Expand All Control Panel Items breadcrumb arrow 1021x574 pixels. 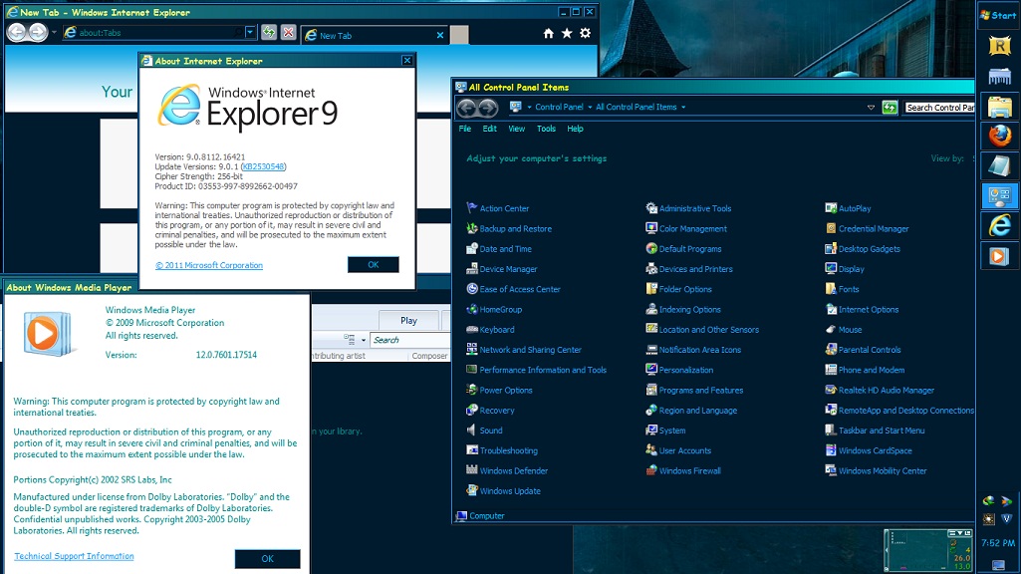click(x=683, y=107)
